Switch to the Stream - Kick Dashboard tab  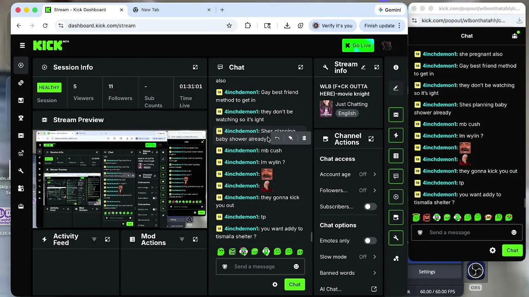(84, 10)
